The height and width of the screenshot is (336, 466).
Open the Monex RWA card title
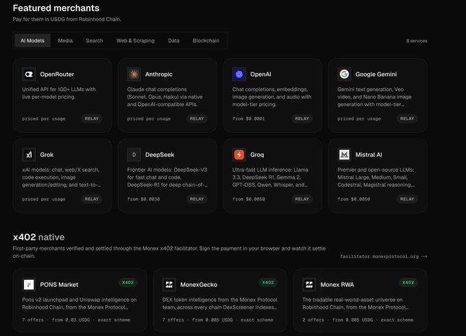point(337,285)
